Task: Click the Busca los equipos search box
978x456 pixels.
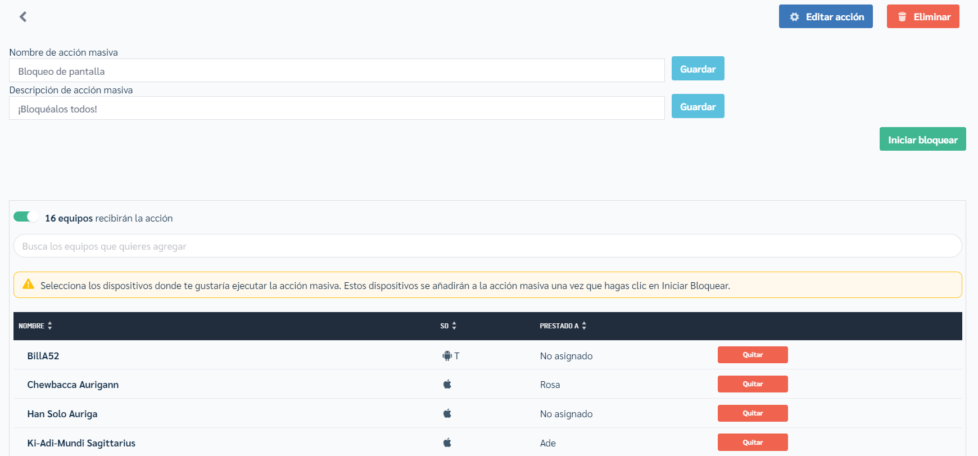Action: point(488,246)
